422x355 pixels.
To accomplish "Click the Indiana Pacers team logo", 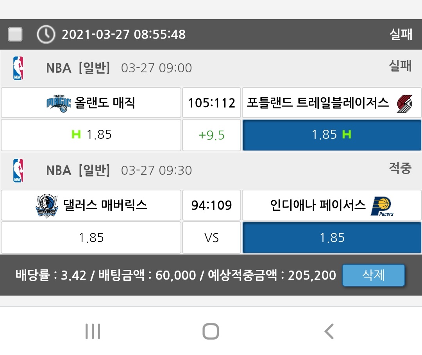I will 382,206.
